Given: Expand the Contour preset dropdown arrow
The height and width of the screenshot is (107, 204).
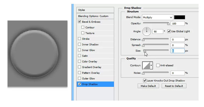Looking at the screenshot, I should point(151,65).
